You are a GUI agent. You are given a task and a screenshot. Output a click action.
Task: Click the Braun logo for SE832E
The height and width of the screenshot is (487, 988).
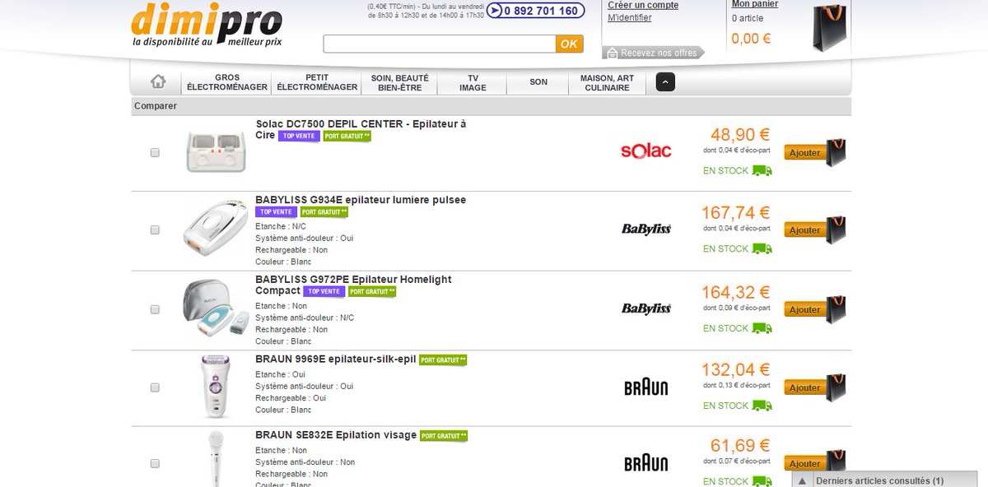point(646,464)
